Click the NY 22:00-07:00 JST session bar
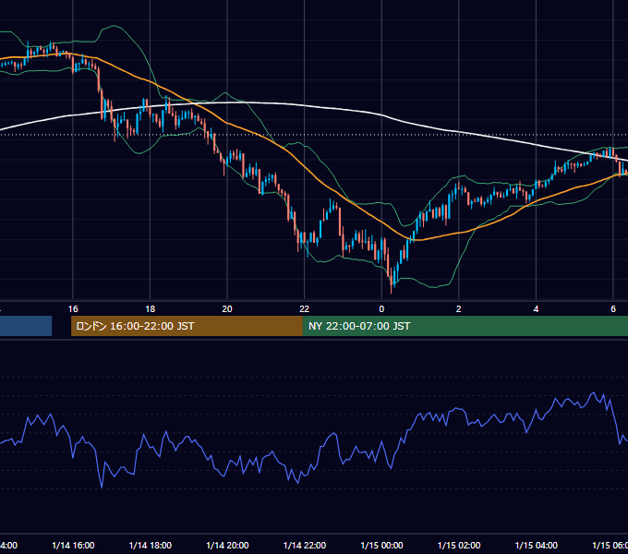Screen dimensions: 628x554 tap(465, 326)
